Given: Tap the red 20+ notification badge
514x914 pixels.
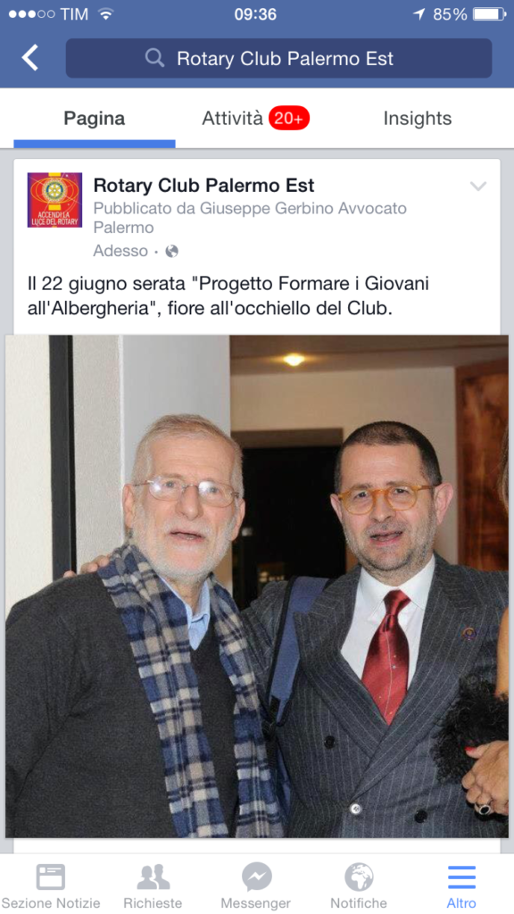Looking at the screenshot, I should (289, 119).
